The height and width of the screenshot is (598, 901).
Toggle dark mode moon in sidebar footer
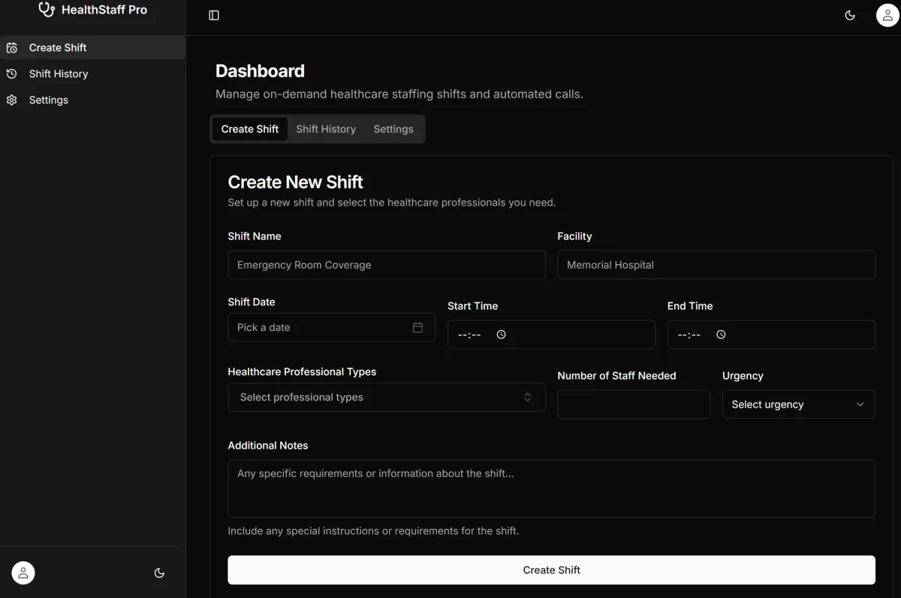click(x=159, y=573)
